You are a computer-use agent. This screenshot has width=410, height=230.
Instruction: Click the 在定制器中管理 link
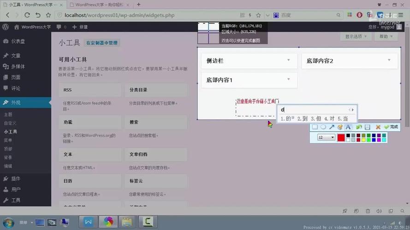(102, 43)
